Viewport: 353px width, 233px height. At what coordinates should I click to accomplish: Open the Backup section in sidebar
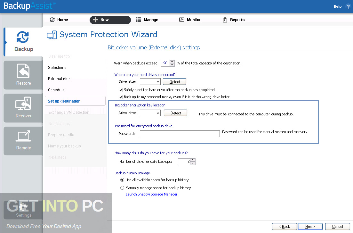point(23,42)
